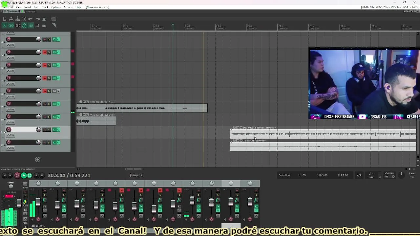
Task: Click the New project toolbar icon
Action: click(4, 19)
